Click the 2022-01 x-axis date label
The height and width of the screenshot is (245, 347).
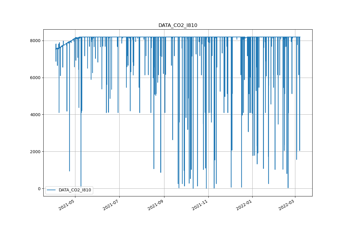click(x=244, y=205)
